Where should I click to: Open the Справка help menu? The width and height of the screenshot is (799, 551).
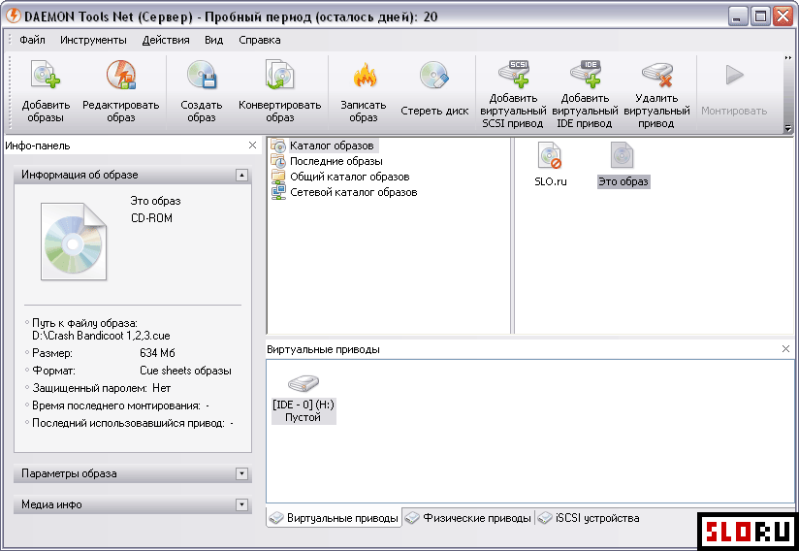(259, 40)
